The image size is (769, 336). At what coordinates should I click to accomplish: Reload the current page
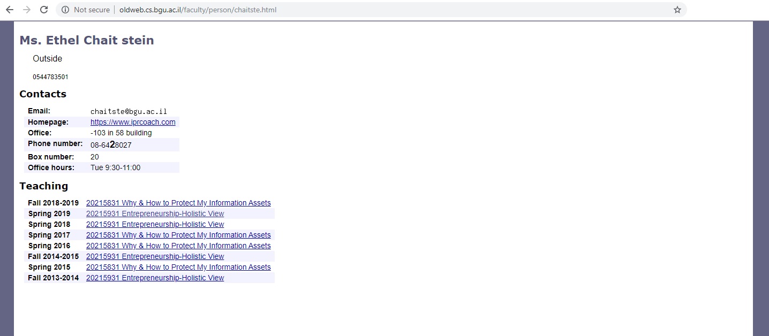(44, 10)
